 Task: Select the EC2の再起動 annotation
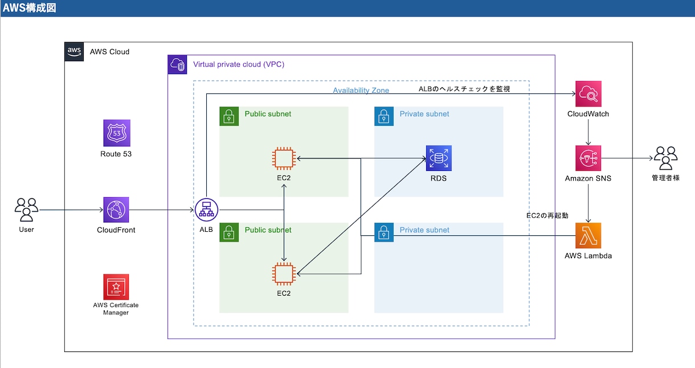pos(547,216)
